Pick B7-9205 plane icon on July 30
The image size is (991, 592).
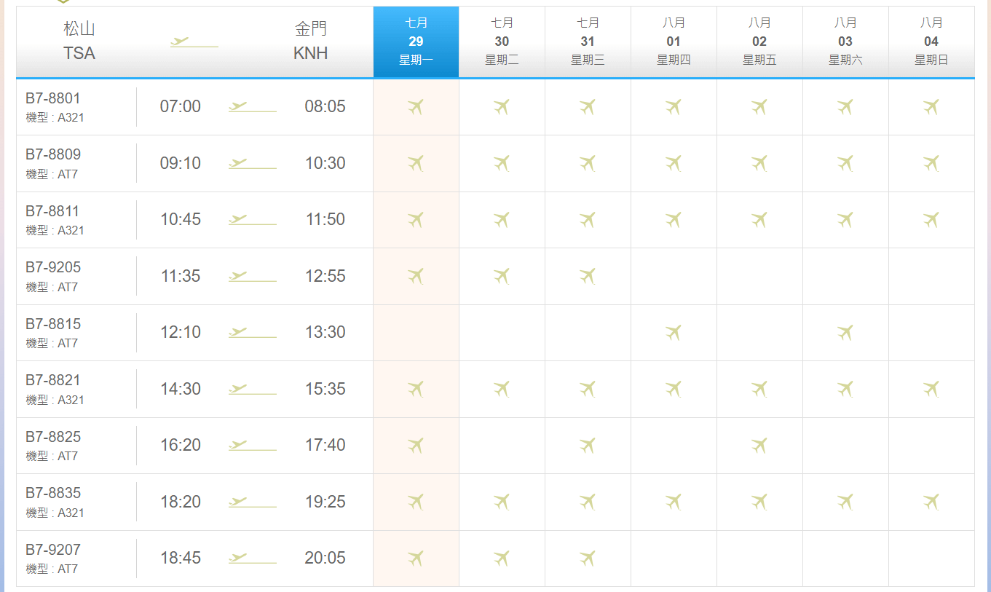coord(502,276)
